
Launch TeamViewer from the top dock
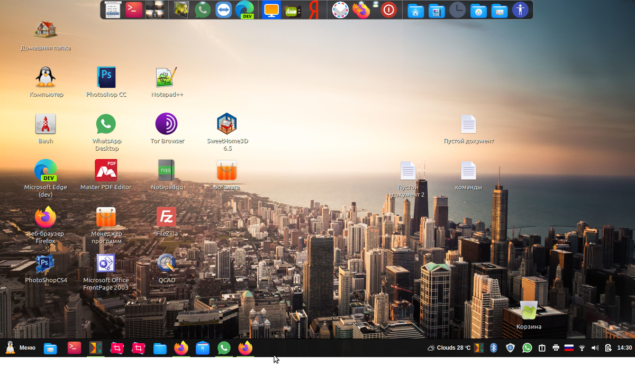(x=224, y=10)
